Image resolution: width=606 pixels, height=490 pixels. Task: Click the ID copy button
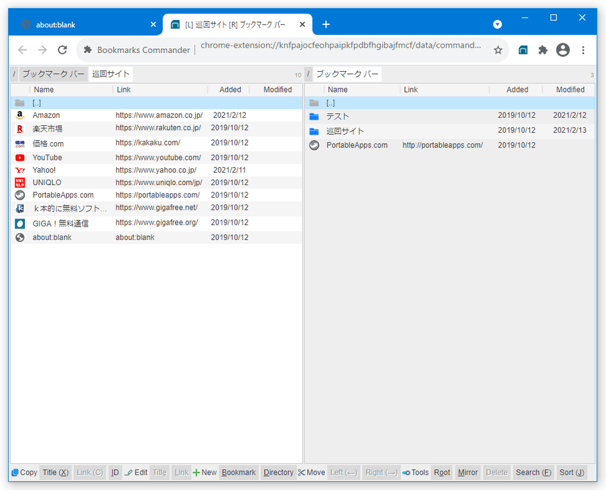tap(115, 472)
